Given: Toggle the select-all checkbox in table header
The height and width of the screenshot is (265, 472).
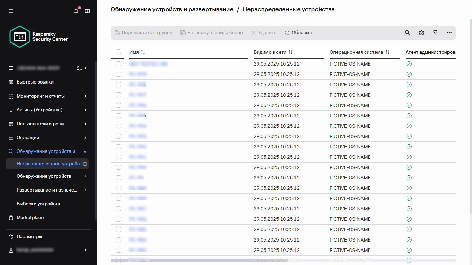Looking at the screenshot, I should (119, 52).
